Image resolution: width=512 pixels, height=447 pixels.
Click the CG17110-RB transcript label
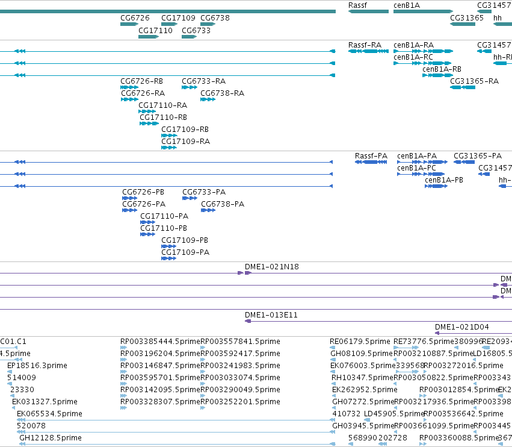tap(163, 117)
